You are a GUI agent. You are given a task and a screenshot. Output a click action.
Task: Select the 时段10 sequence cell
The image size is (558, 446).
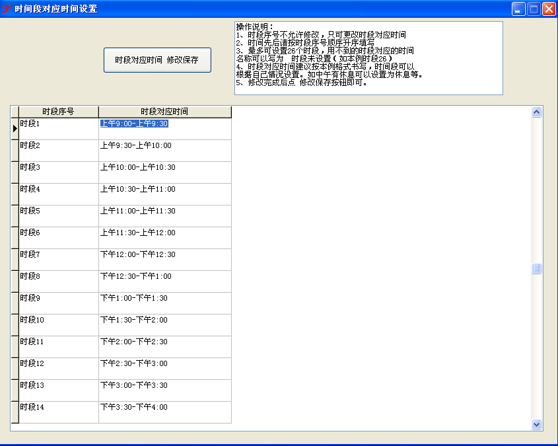coord(58,325)
